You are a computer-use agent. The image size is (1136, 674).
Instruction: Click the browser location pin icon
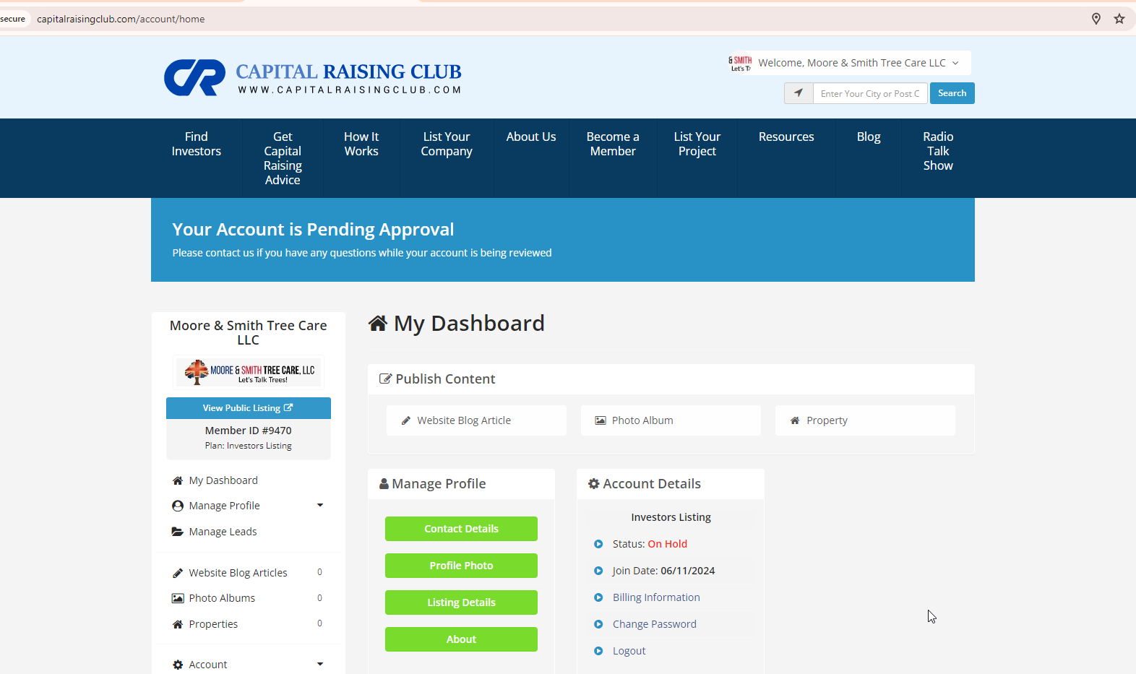(1096, 19)
